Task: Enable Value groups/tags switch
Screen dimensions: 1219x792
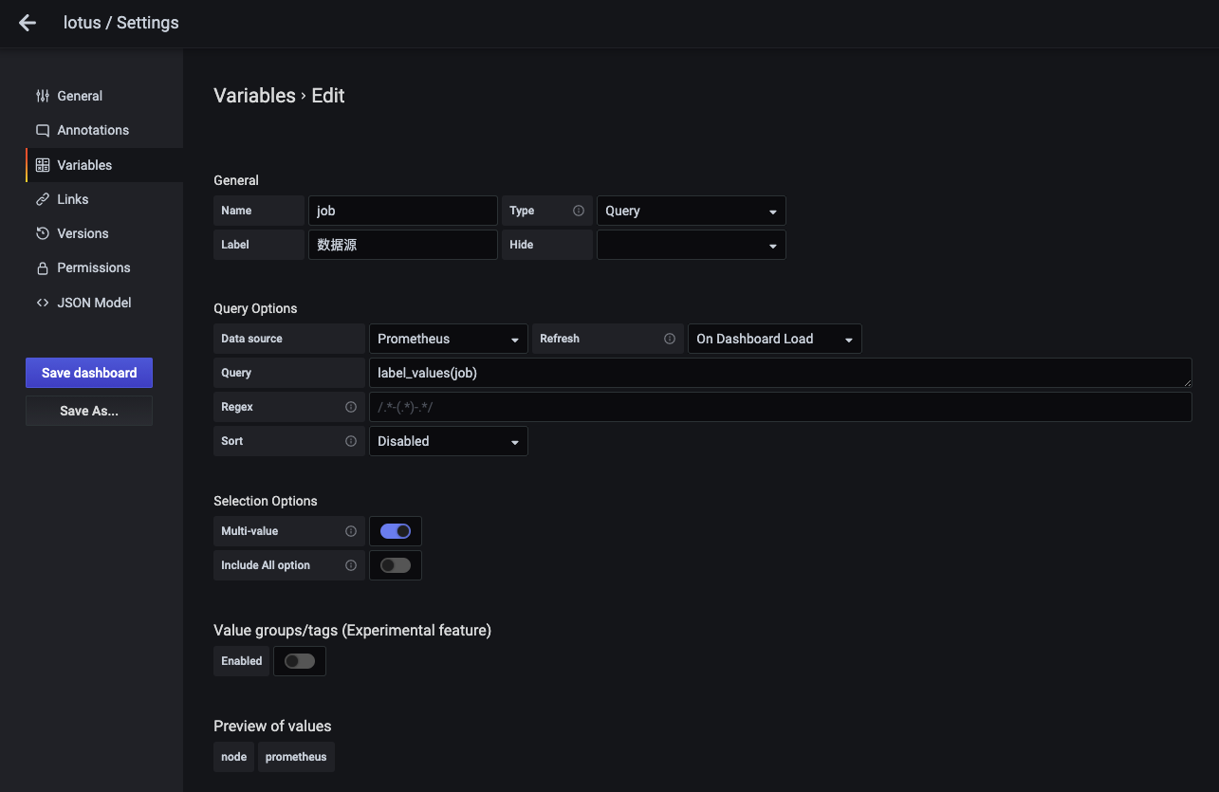Action: tap(300, 661)
